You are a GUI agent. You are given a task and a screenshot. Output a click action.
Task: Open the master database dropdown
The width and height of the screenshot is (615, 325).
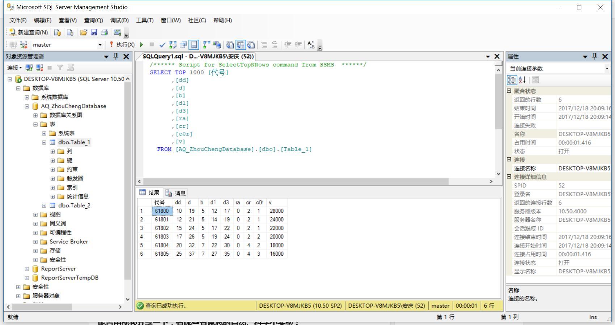pyautogui.click(x=100, y=44)
